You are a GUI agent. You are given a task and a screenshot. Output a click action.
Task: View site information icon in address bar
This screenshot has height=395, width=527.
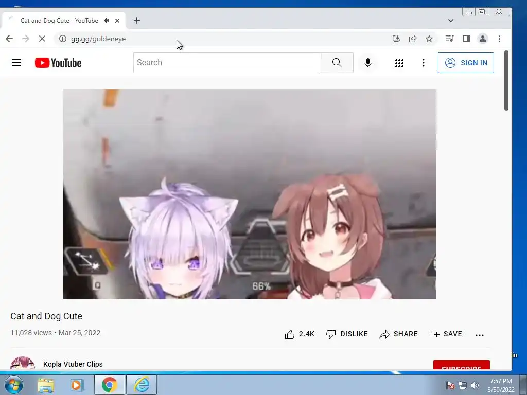(62, 39)
